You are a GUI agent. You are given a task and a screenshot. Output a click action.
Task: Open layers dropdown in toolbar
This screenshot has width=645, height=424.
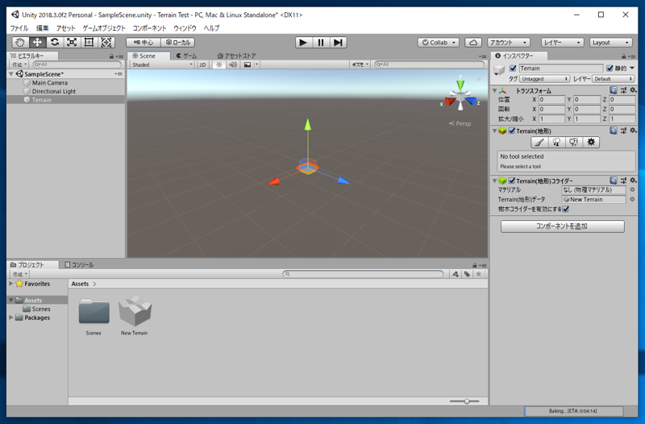tap(562, 43)
